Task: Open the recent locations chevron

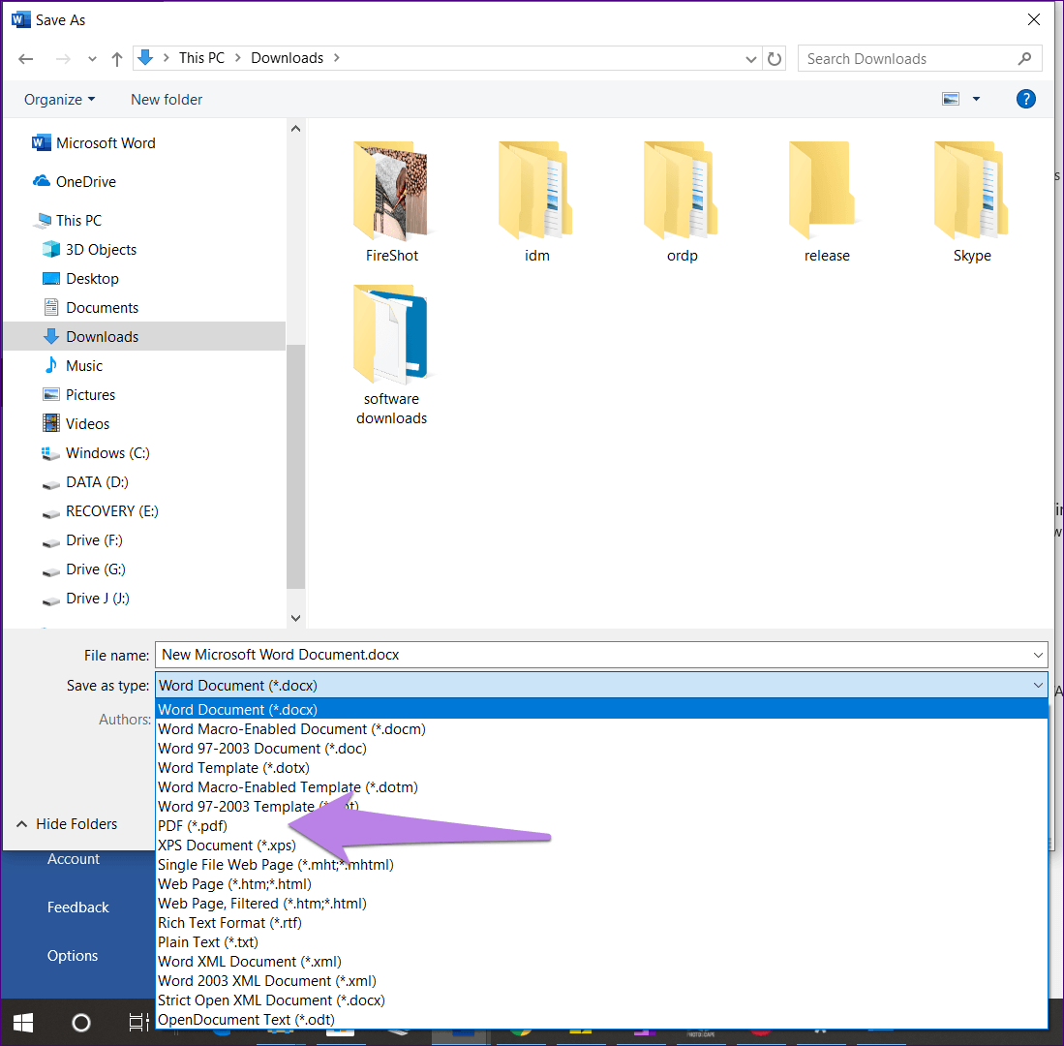Action: pyautogui.click(x=92, y=59)
